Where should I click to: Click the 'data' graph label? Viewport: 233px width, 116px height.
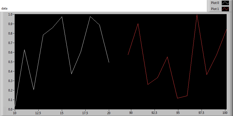pos(4,8)
